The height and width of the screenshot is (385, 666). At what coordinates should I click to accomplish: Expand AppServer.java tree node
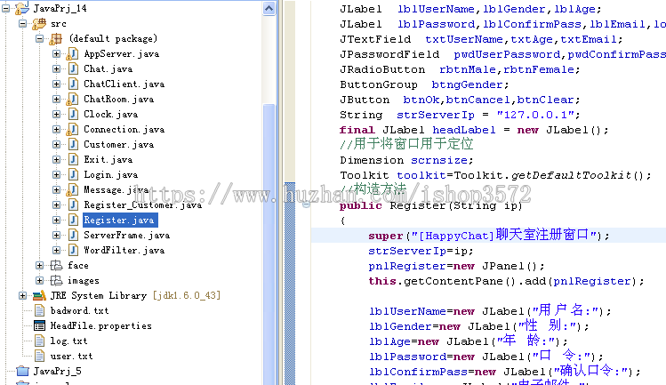56,53
